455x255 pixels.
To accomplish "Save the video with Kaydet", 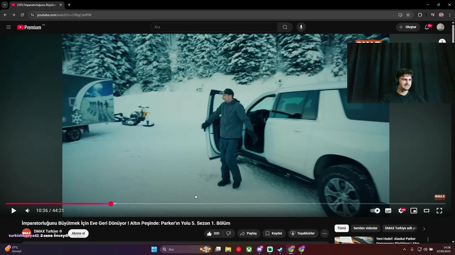I will point(274,233).
